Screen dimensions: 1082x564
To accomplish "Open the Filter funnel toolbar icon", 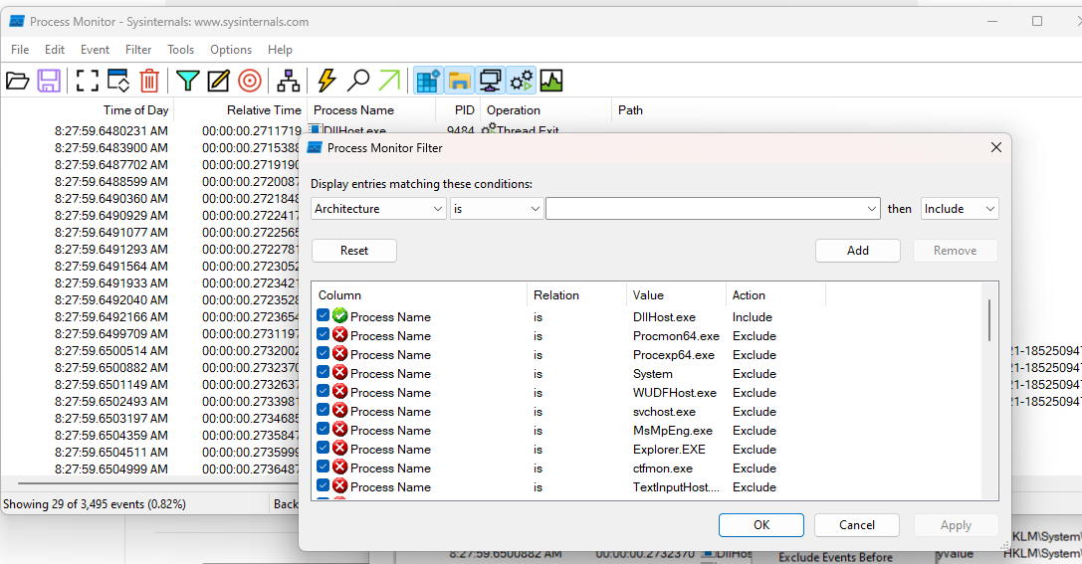I will (x=187, y=81).
